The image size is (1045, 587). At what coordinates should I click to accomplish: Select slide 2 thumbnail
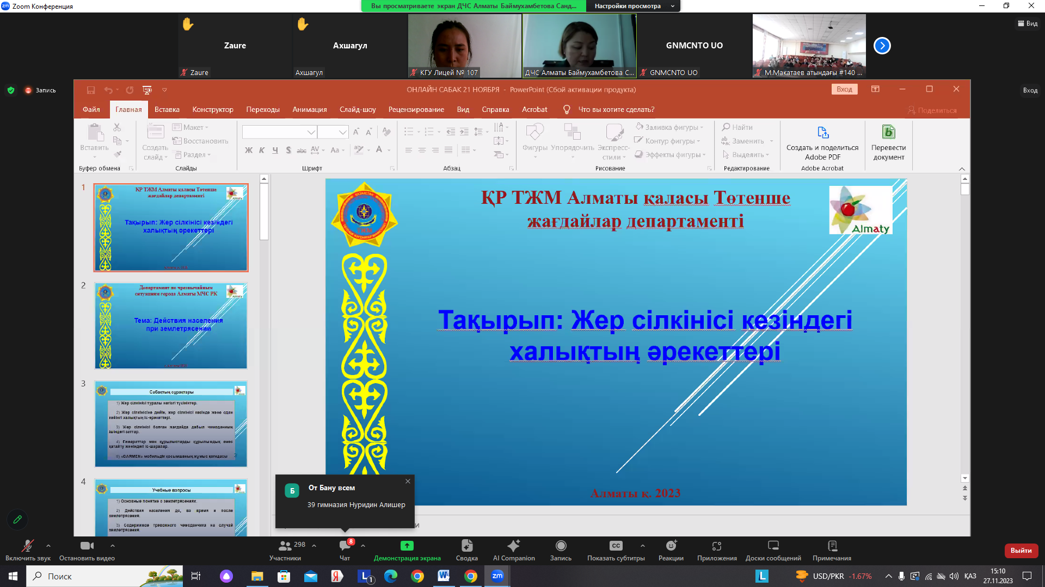point(171,326)
